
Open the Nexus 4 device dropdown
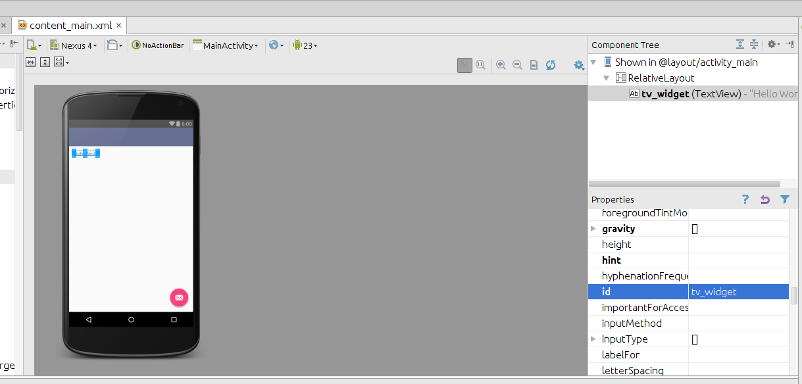[74, 45]
